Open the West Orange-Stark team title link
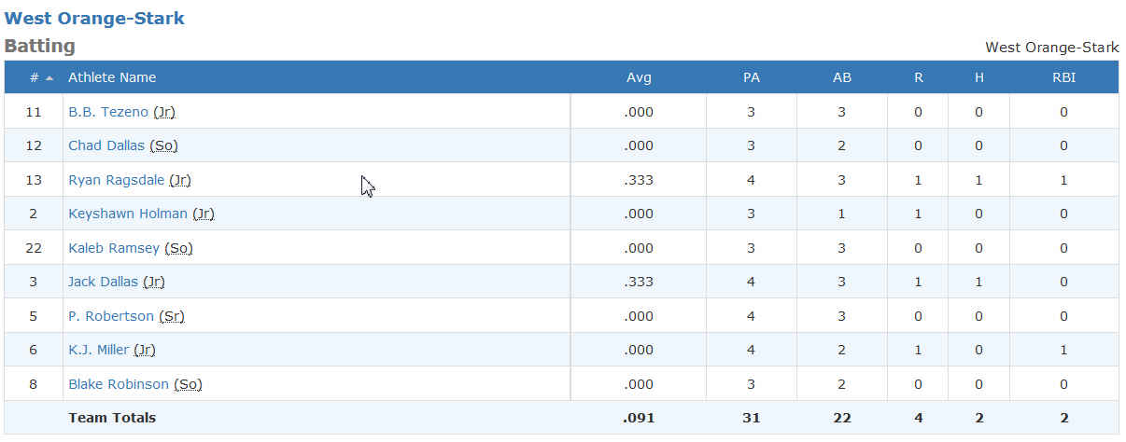This screenshot has height=442, width=1126. click(x=94, y=19)
